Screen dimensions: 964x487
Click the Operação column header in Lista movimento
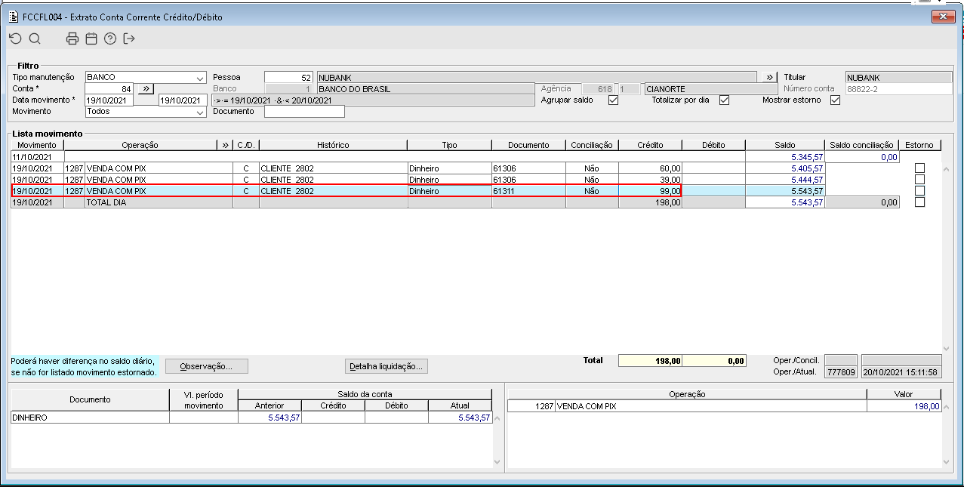click(140, 145)
